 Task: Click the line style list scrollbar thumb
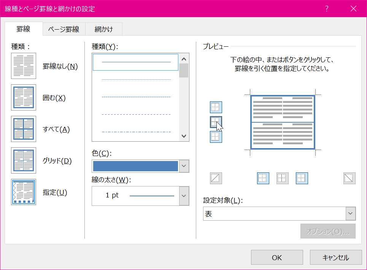coord(184,70)
